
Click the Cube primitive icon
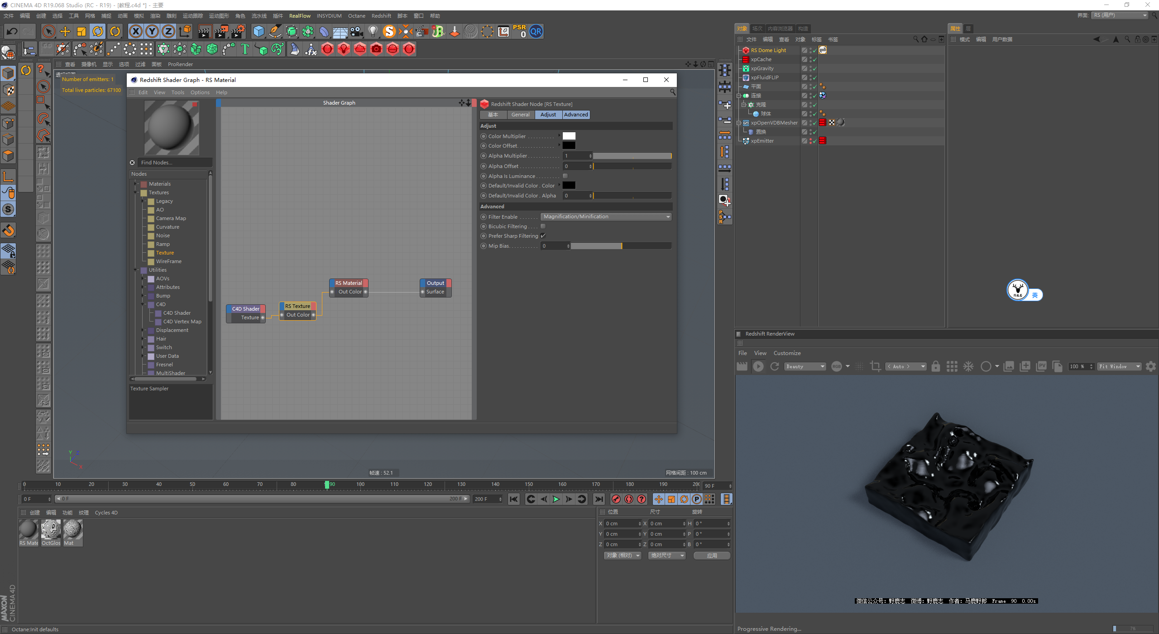(259, 31)
